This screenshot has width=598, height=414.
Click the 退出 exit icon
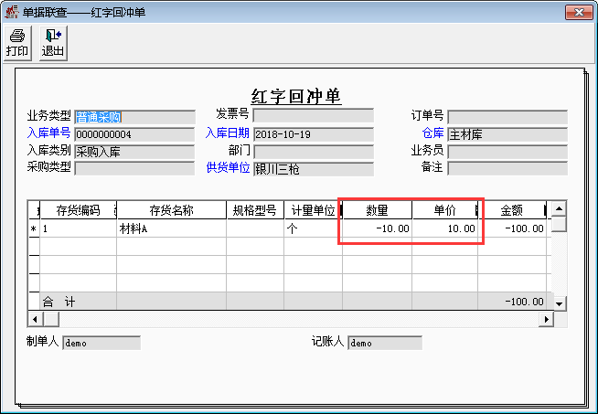coord(53,43)
